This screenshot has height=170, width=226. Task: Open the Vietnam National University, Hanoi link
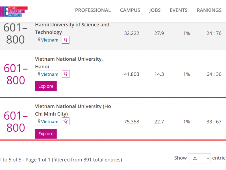click(x=69, y=63)
